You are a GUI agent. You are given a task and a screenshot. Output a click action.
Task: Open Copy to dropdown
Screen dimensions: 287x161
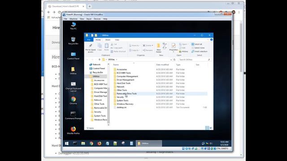[x=135, y=50]
